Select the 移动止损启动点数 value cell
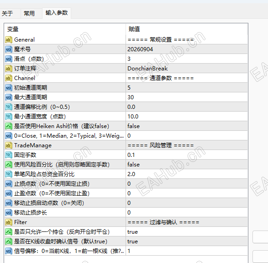This screenshot has height=263, width=268. [186, 203]
